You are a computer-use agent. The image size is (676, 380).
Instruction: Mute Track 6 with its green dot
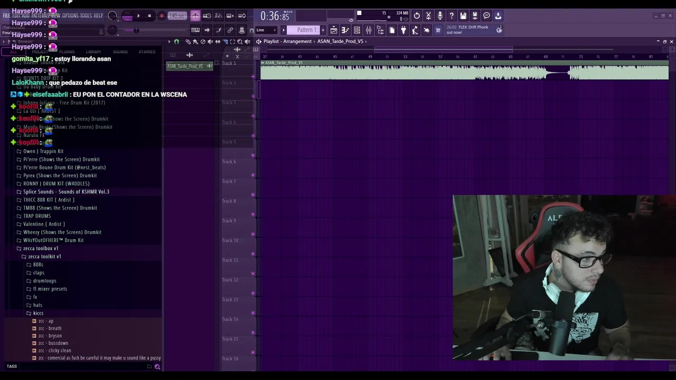pyautogui.click(x=253, y=175)
